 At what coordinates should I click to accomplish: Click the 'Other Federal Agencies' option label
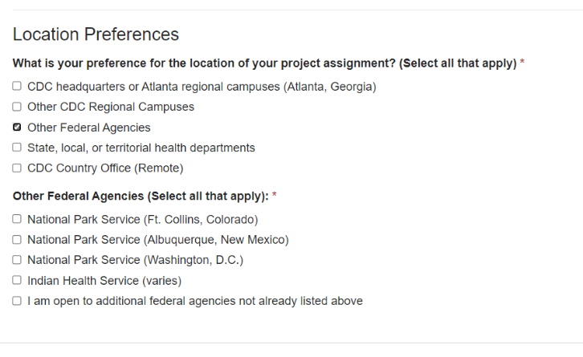click(88, 128)
